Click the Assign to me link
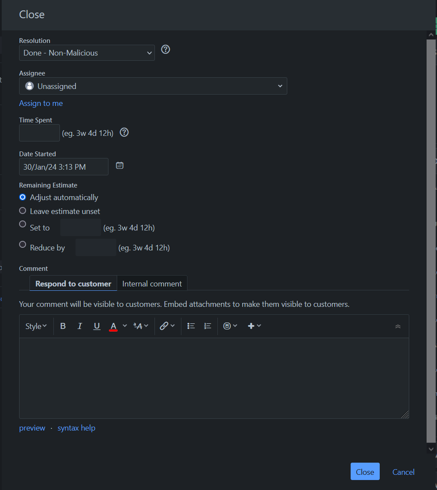The image size is (437, 490). pyautogui.click(x=41, y=103)
